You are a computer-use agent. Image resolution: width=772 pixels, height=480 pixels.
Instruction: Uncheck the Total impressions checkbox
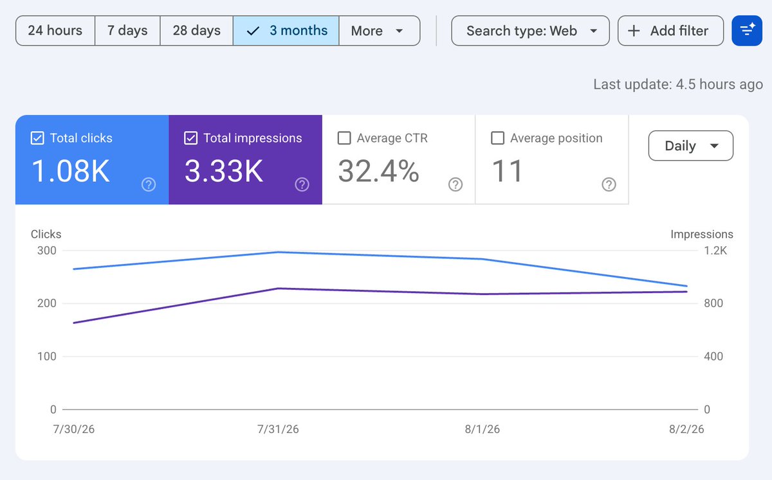point(190,138)
